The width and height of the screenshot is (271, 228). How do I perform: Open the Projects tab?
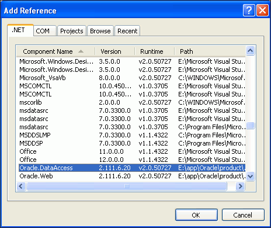point(72,31)
